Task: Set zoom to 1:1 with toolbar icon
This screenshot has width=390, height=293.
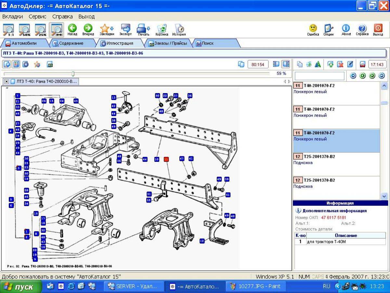Action: click(8, 30)
